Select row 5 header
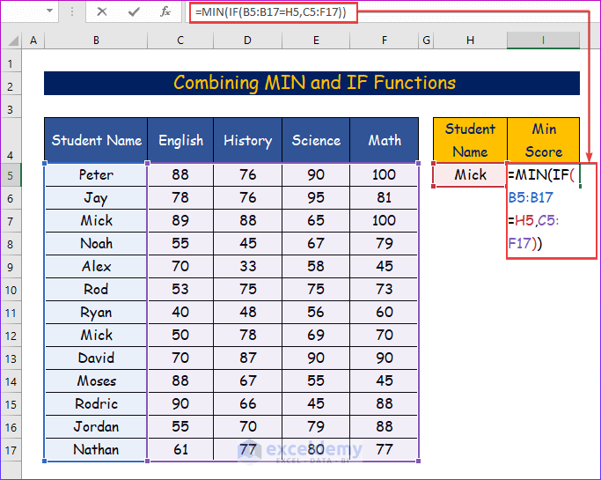 coord(11,175)
